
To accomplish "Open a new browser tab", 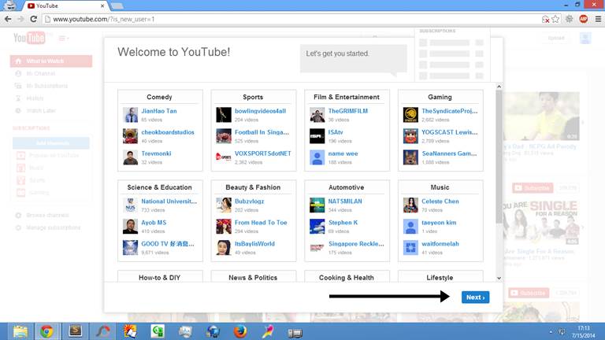I will tap(117, 6).
